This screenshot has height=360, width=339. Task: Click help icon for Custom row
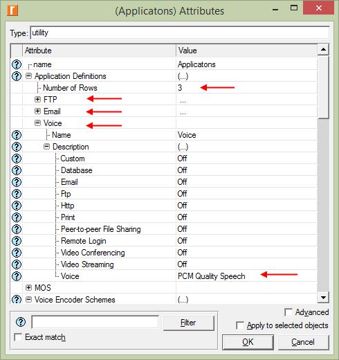click(17, 159)
